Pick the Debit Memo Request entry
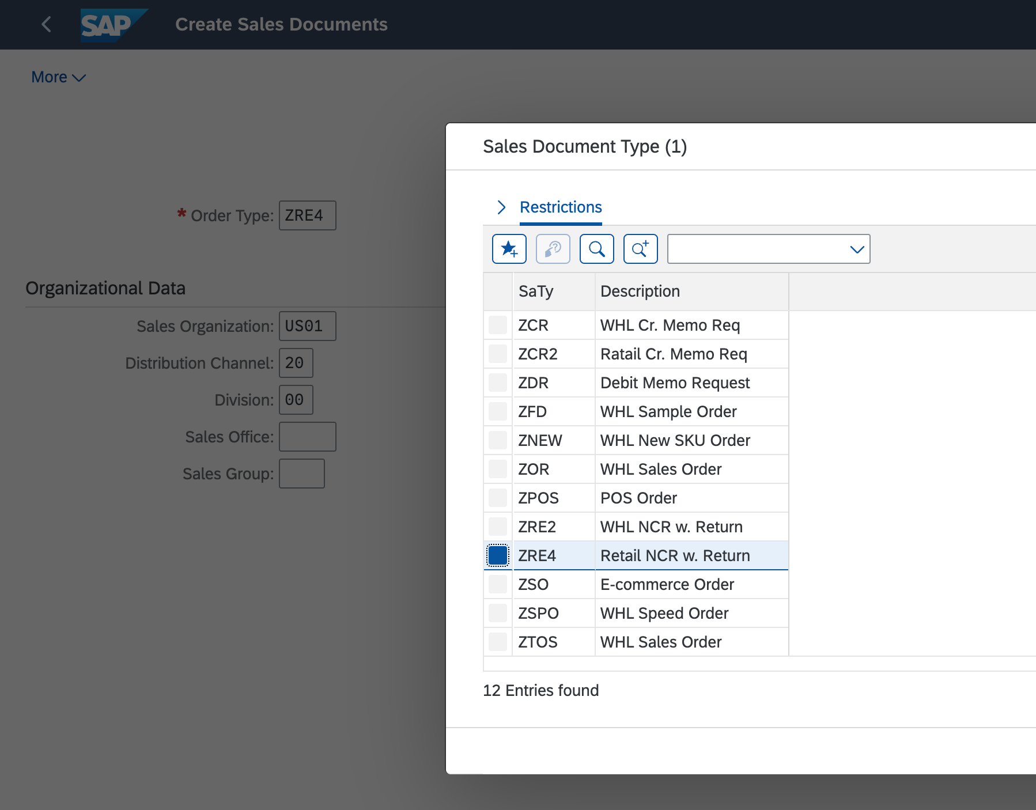The height and width of the screenshot is (810, 1036). tap(675, 383)
